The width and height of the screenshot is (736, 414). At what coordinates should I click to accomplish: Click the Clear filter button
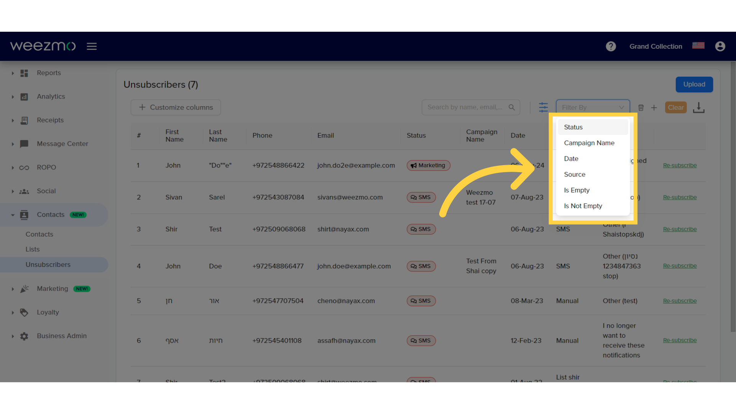676,107
